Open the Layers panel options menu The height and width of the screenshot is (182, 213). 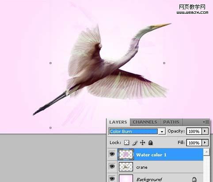[x=206, y=122]
